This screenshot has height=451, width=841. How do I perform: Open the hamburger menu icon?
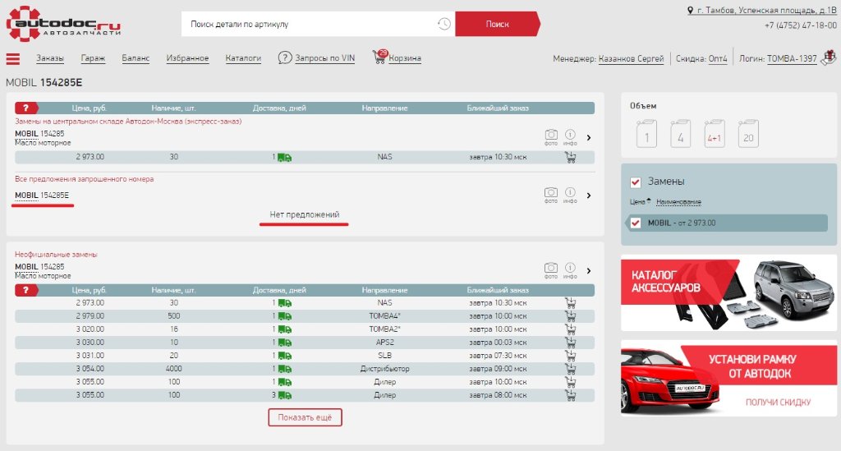[13, 59]
